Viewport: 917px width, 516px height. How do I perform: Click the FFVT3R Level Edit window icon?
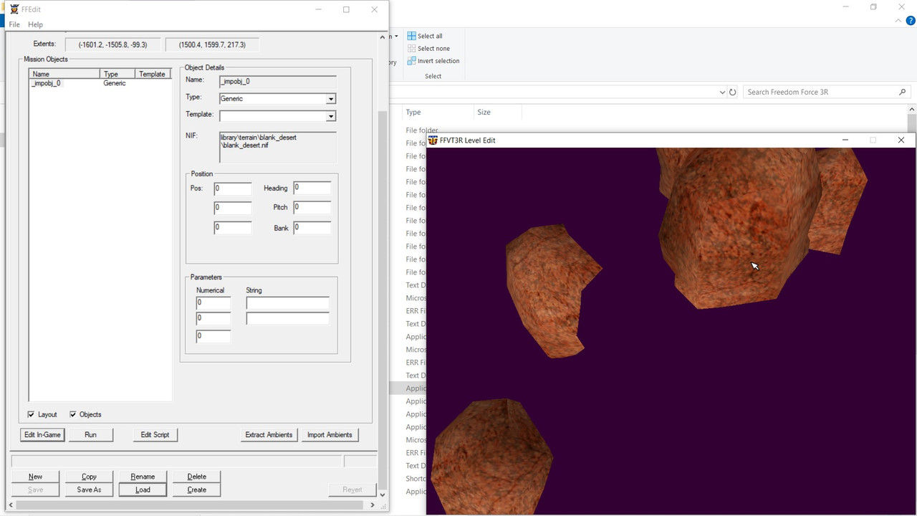[433, 140]
